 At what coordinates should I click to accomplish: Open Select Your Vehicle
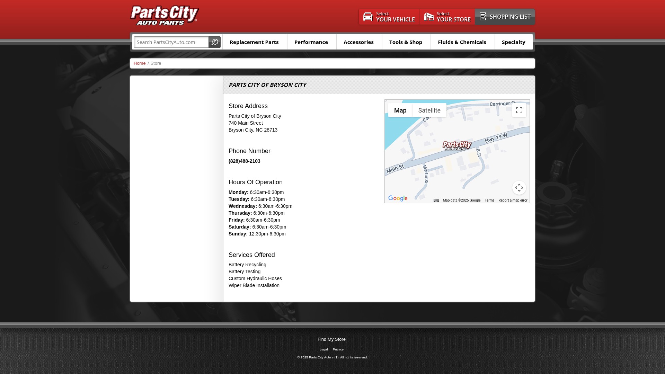click(x=389, y=17)
